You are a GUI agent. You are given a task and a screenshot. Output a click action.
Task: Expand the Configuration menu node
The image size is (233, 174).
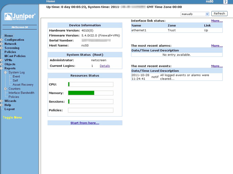pyautogui.click(x=1, y=40)
